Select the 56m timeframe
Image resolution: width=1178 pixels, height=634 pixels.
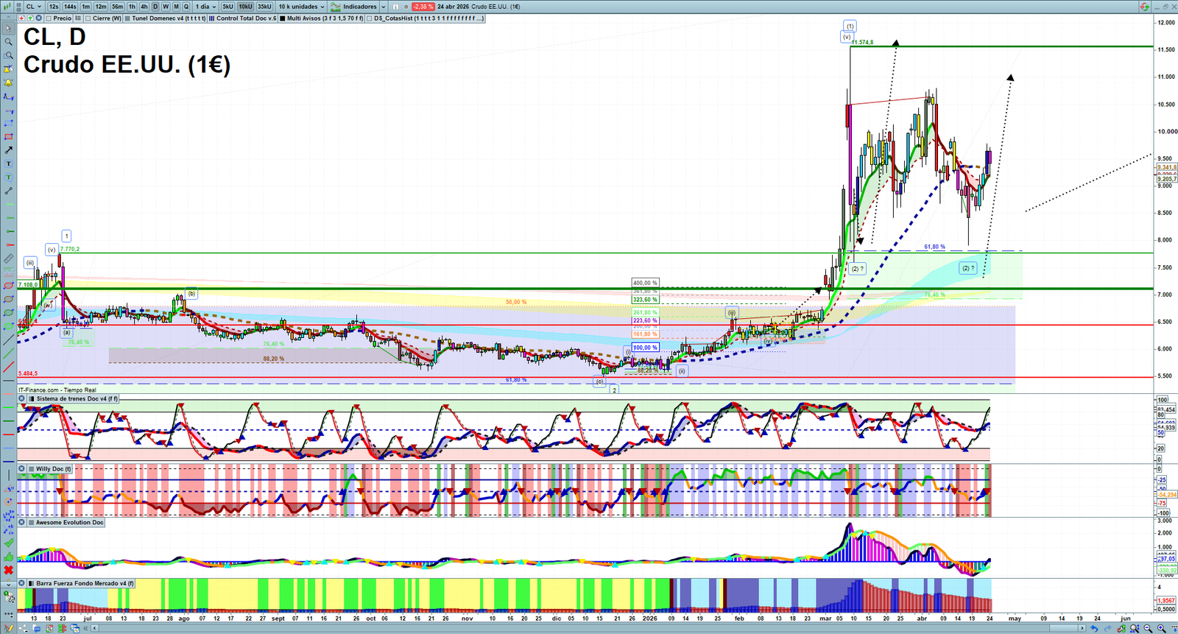(x=118, y=7)
